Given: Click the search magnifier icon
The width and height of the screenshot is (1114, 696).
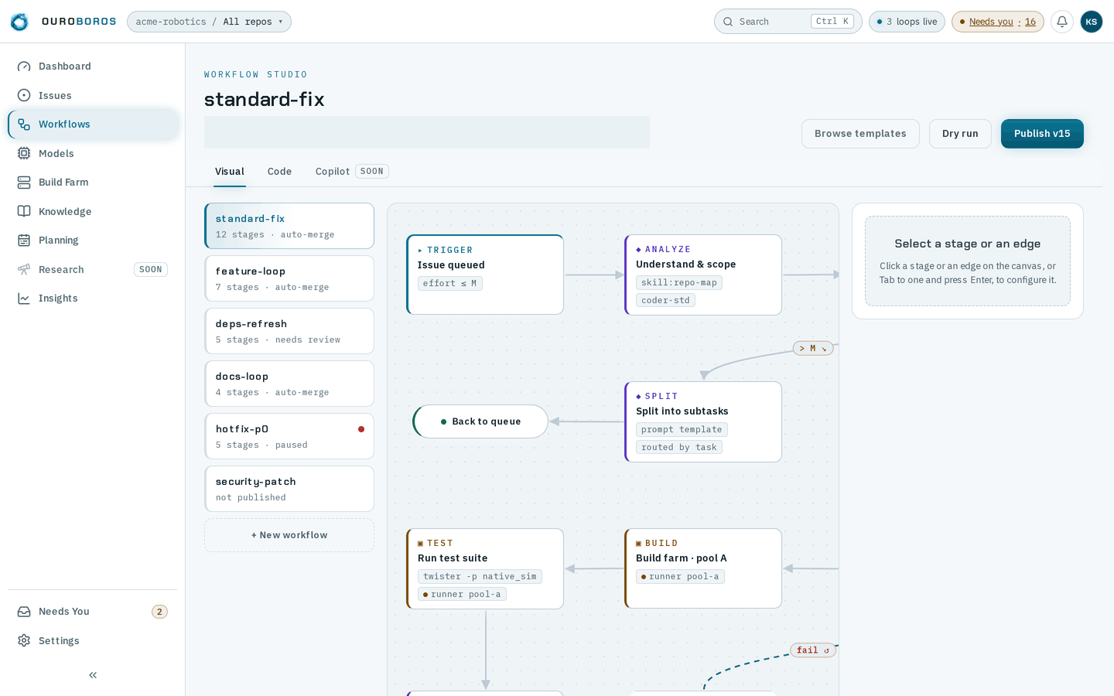Looking at the screenshot, I should [x=728, y=22].
